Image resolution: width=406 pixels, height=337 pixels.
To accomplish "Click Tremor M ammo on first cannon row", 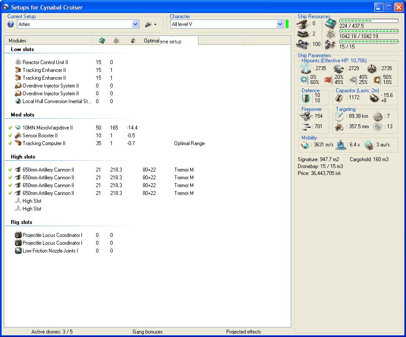I will pos(184,170).
